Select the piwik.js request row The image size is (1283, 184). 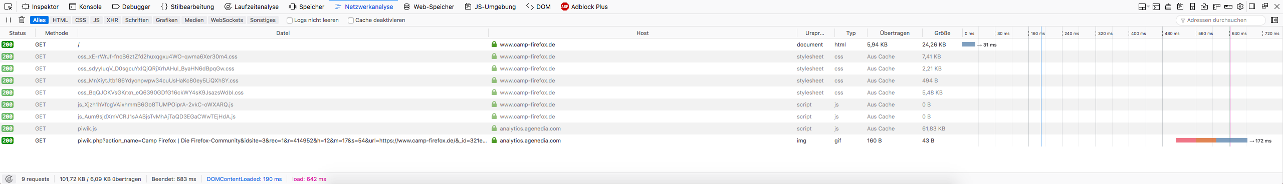[641, 128]
